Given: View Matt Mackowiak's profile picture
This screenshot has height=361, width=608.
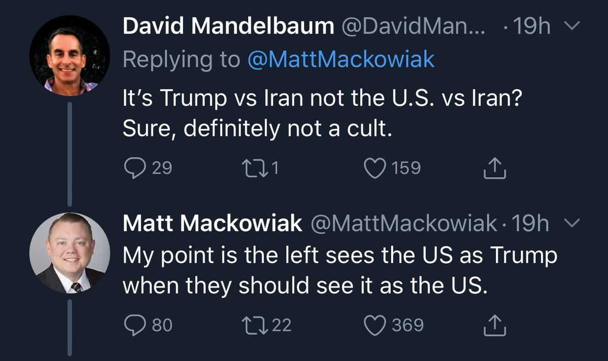Looking at the screenshot, I should pos(69,252).
